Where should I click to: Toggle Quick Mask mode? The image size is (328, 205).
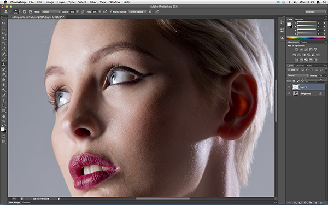pos(4,136)
